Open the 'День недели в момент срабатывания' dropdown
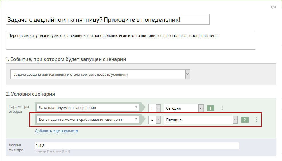 [88, 120]
